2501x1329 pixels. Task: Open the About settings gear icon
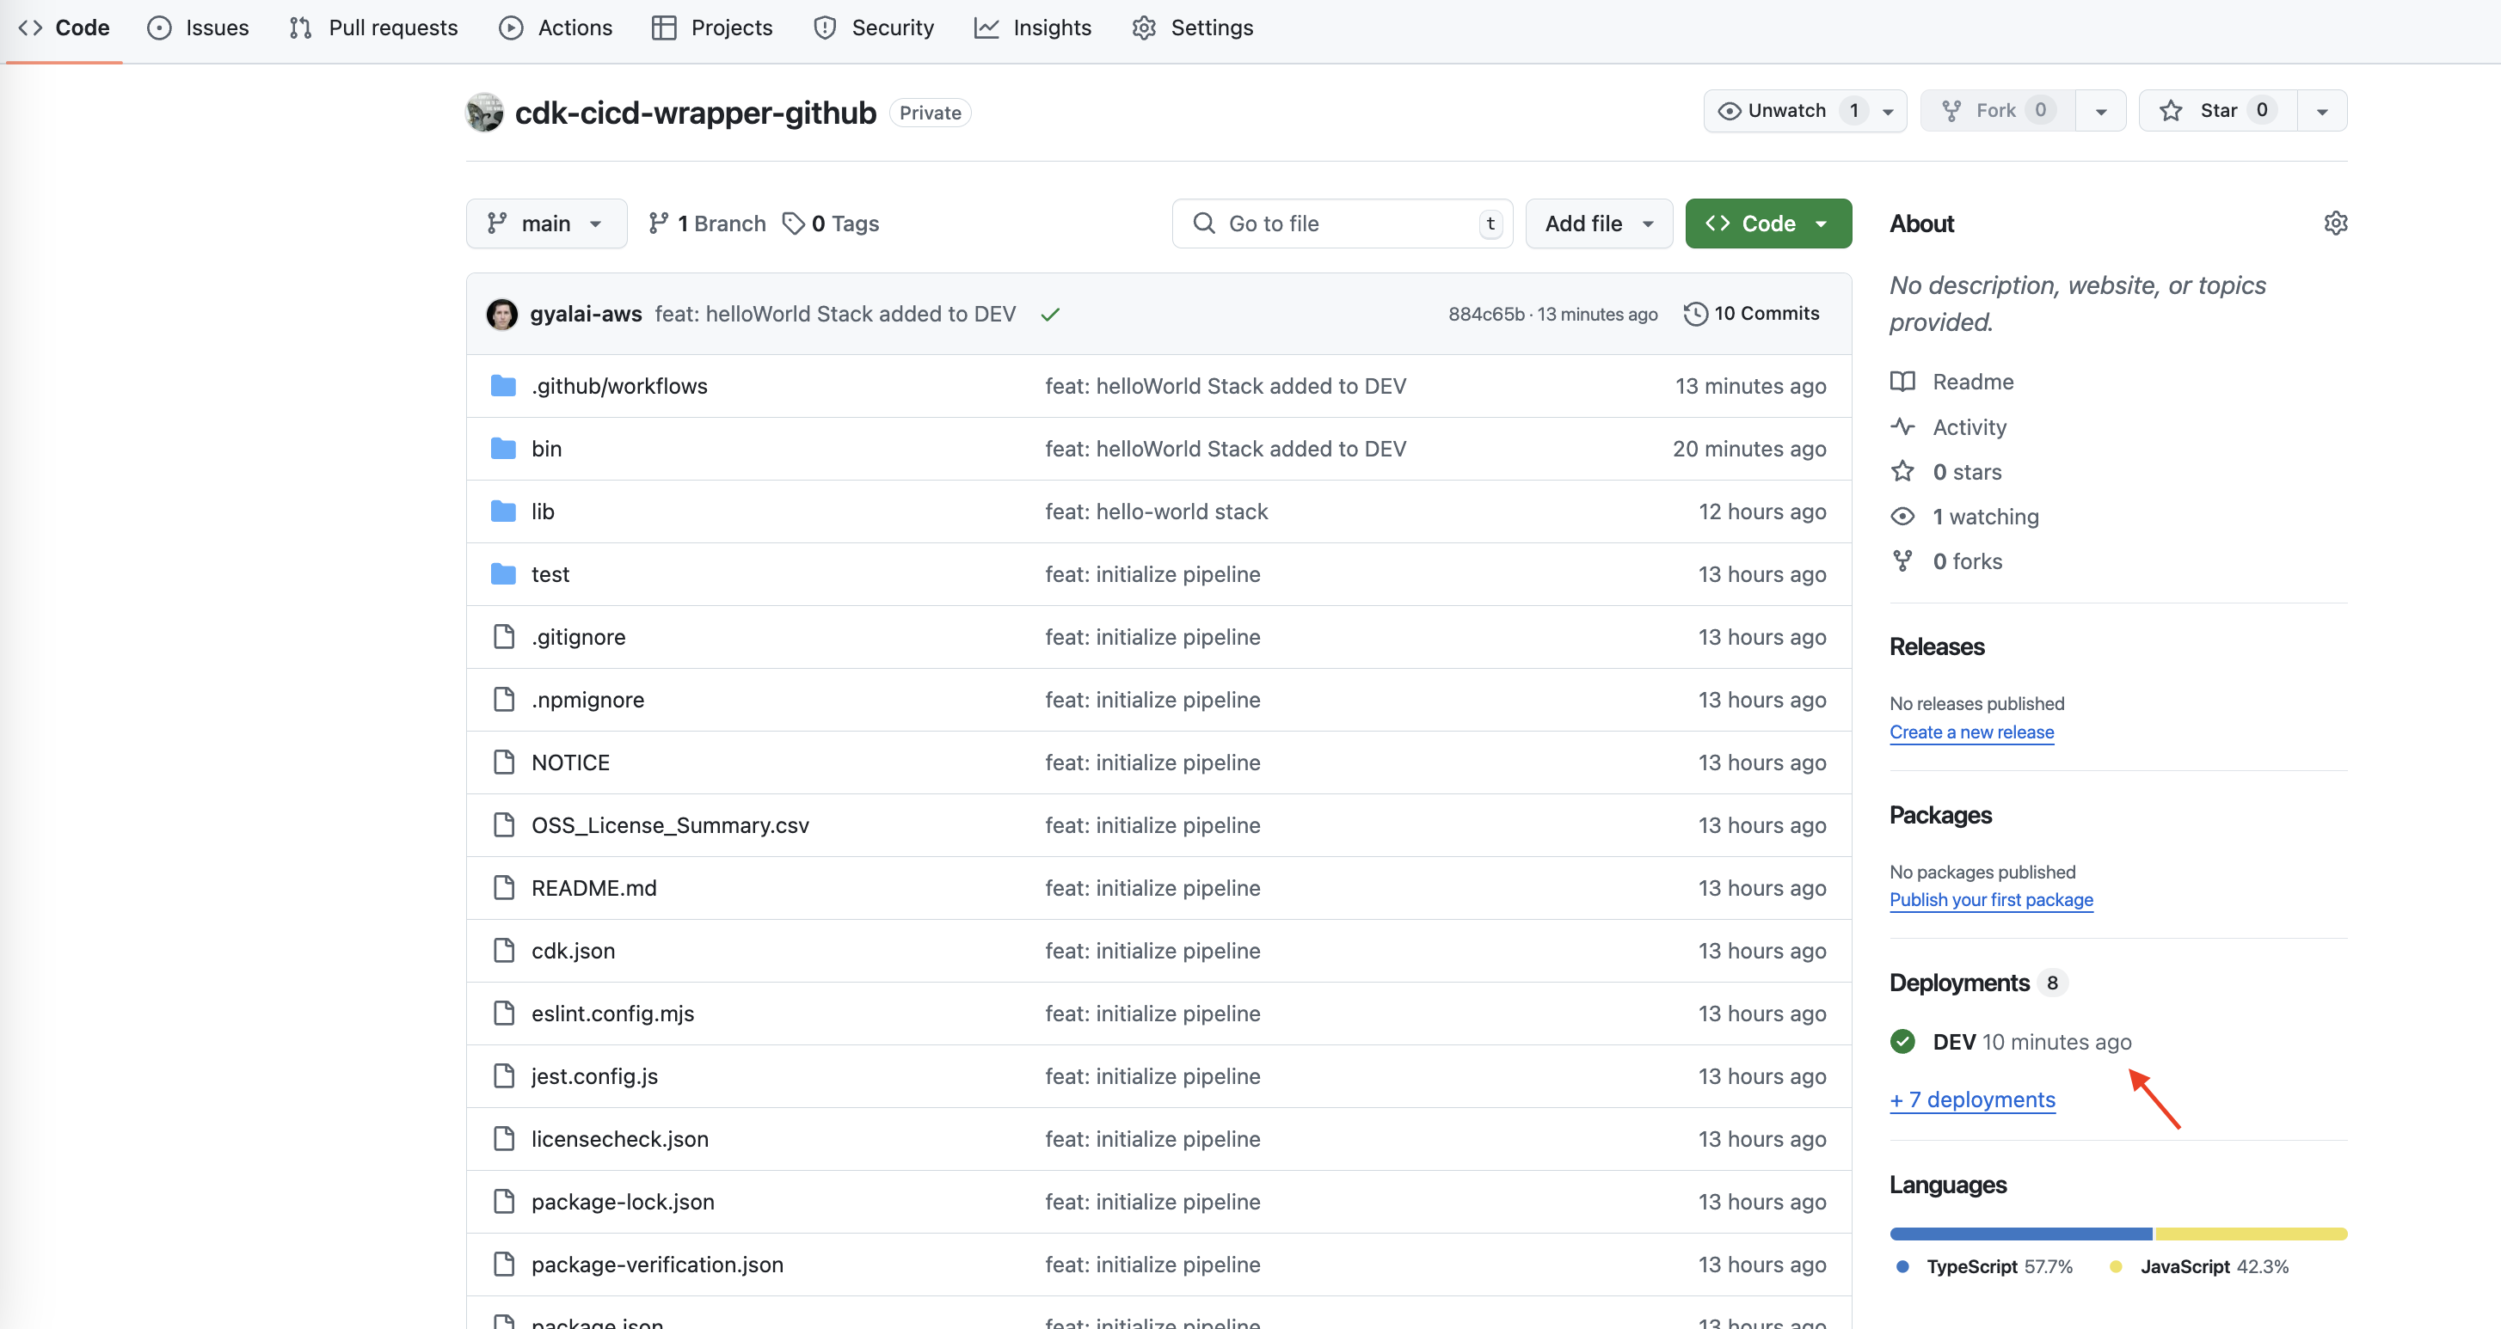[x=2335, y=224]
